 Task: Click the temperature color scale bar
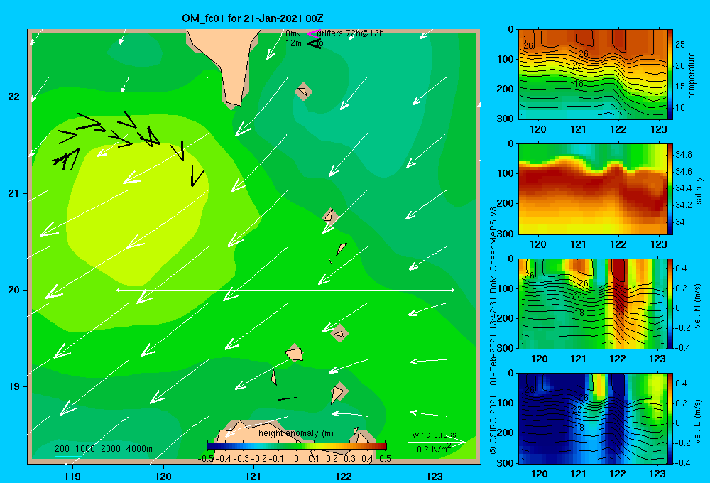click(670, 75)
